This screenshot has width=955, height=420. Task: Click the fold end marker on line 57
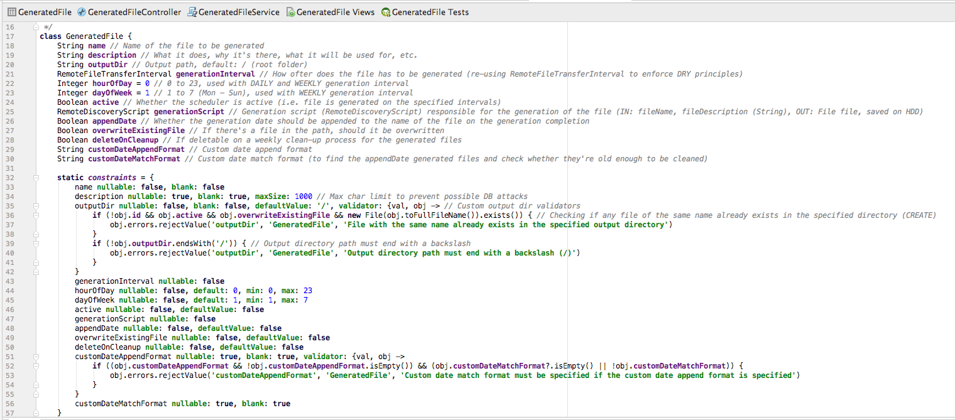click(36, 413)
